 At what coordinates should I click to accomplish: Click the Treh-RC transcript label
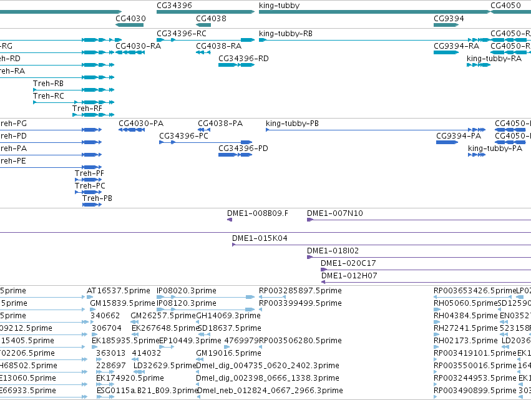tap(49, 96)
